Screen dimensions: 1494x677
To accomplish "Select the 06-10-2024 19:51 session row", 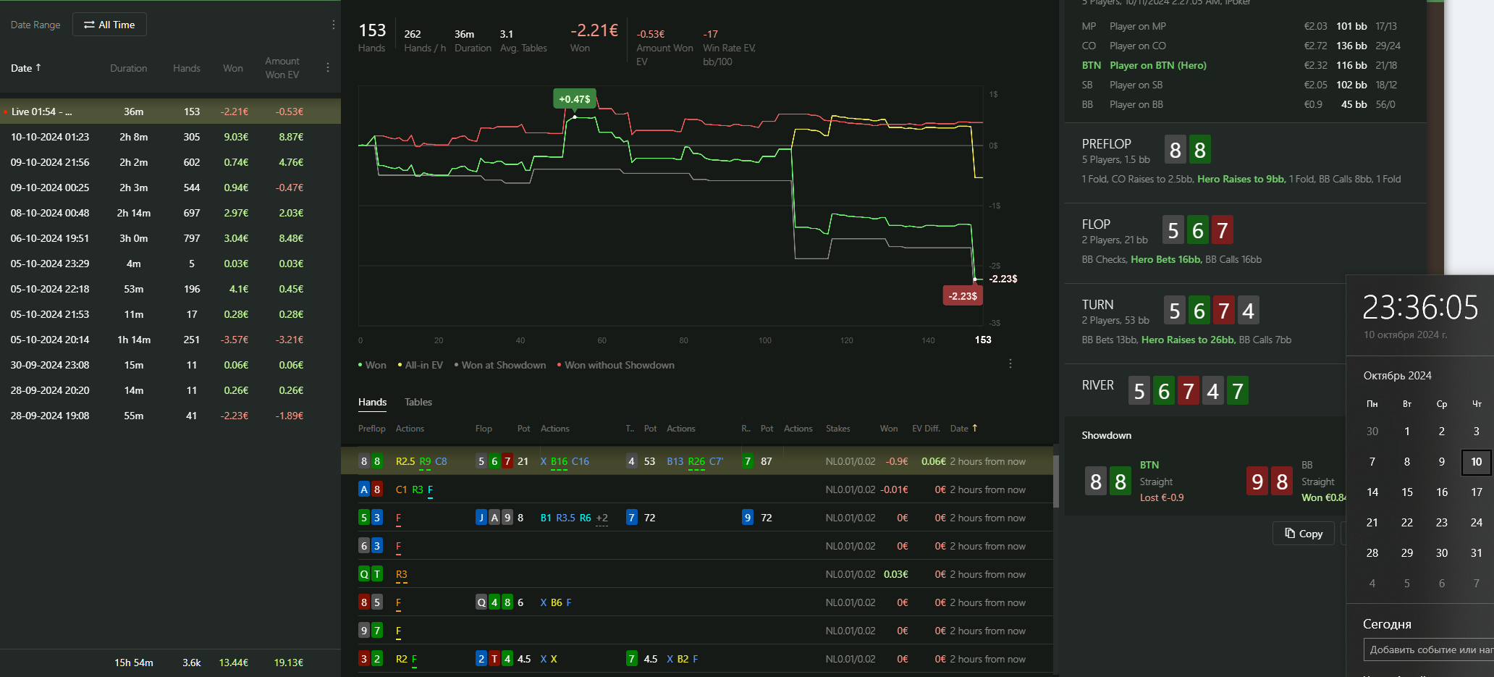I will (170, 238).
